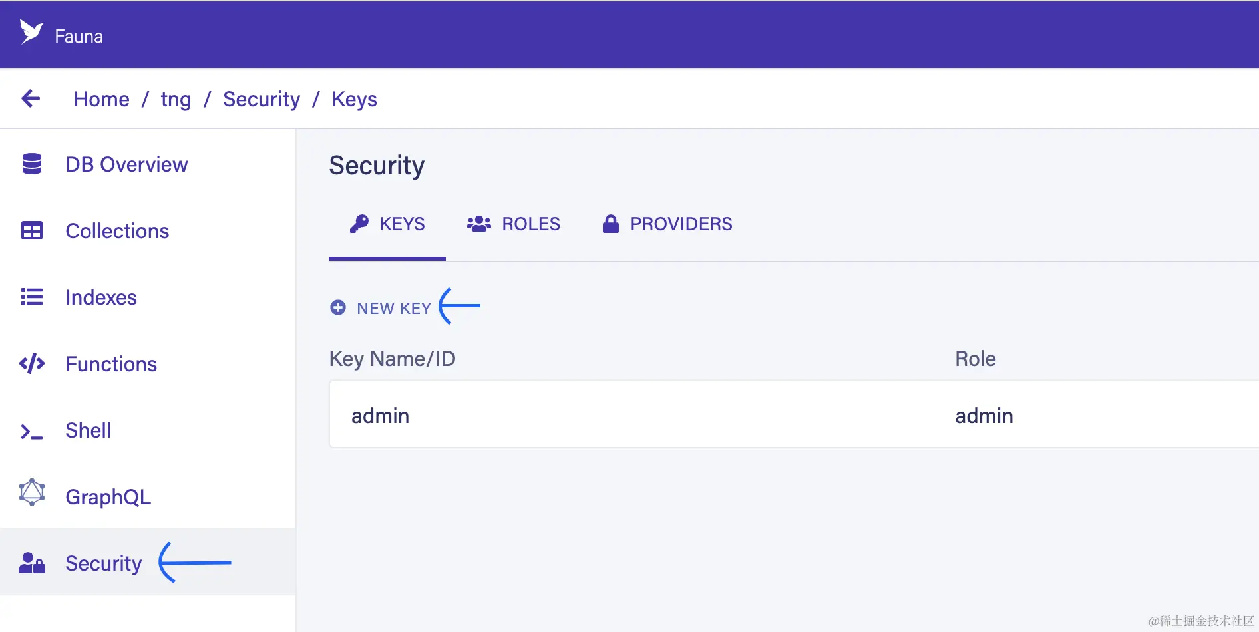This screenshot has width=1259, height=632.
Task: Open the Security breadcrumb link
Action: pos(262,100)
